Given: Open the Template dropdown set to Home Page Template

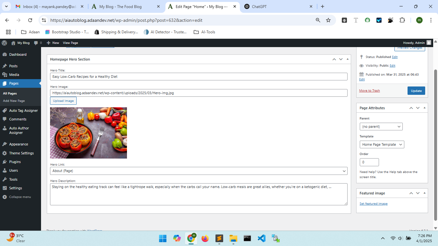Looking at the screenshot, I should click(382, 144).
